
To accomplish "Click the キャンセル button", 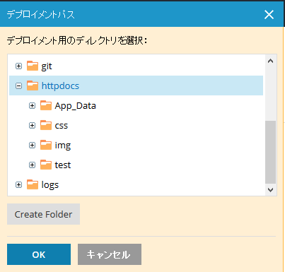I will (110, 254).
